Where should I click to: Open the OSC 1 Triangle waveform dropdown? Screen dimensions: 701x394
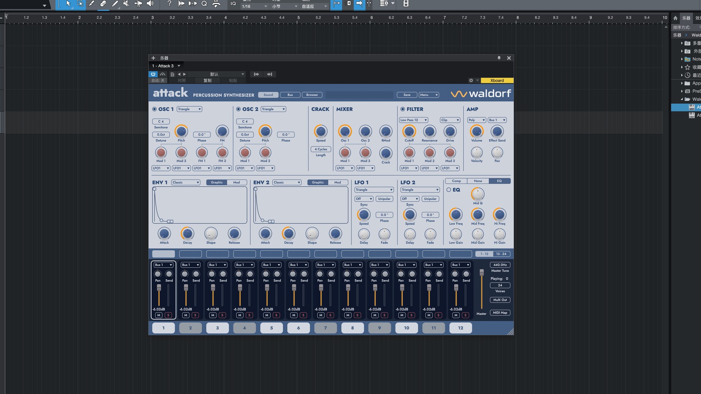189,109
